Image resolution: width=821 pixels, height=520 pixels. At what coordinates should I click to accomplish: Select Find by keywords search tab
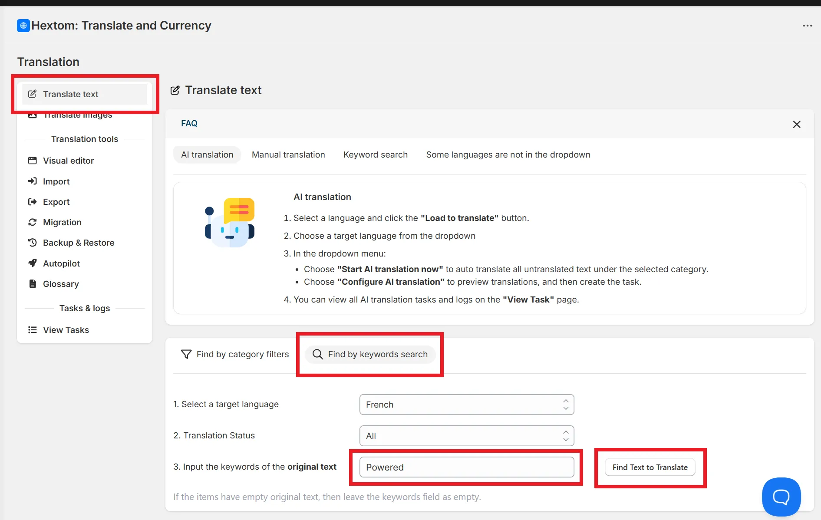click(x=370, y=354)
